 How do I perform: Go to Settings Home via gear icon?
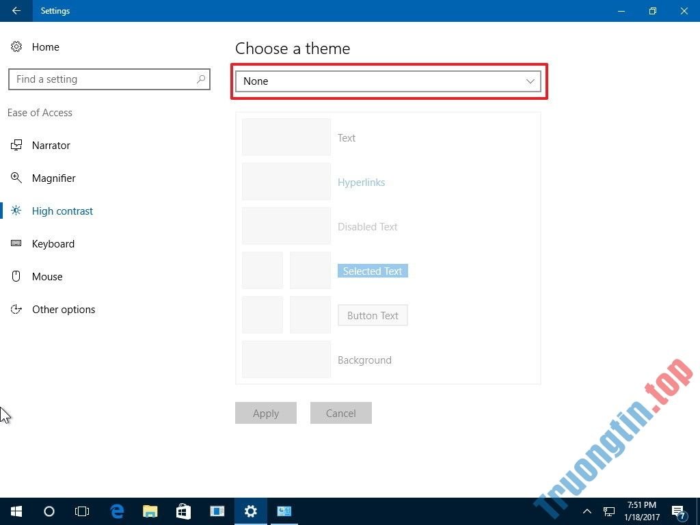tap(16, 46)
